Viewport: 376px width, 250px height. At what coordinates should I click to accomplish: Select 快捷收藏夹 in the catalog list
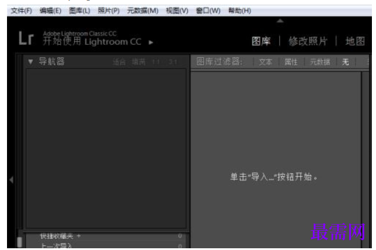tap(57, 237)
